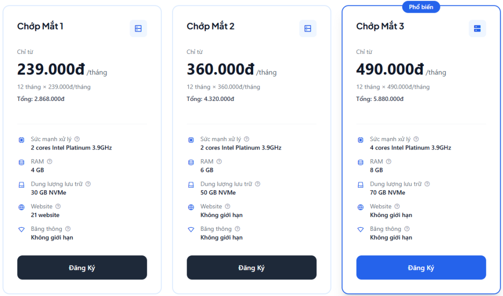503x296 pixels.
Task: Click server icon on Chớp Mắt 2 card
Action: click(307, 28)
